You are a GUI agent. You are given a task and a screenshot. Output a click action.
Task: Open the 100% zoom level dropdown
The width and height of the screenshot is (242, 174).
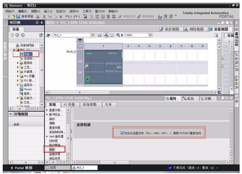click(150, 35)
